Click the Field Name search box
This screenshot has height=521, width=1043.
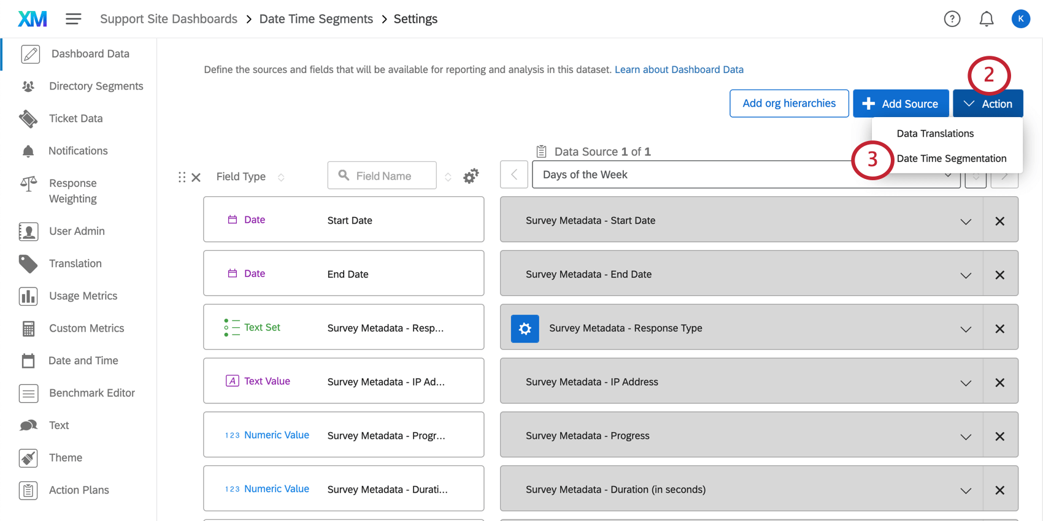coord(382,176)
